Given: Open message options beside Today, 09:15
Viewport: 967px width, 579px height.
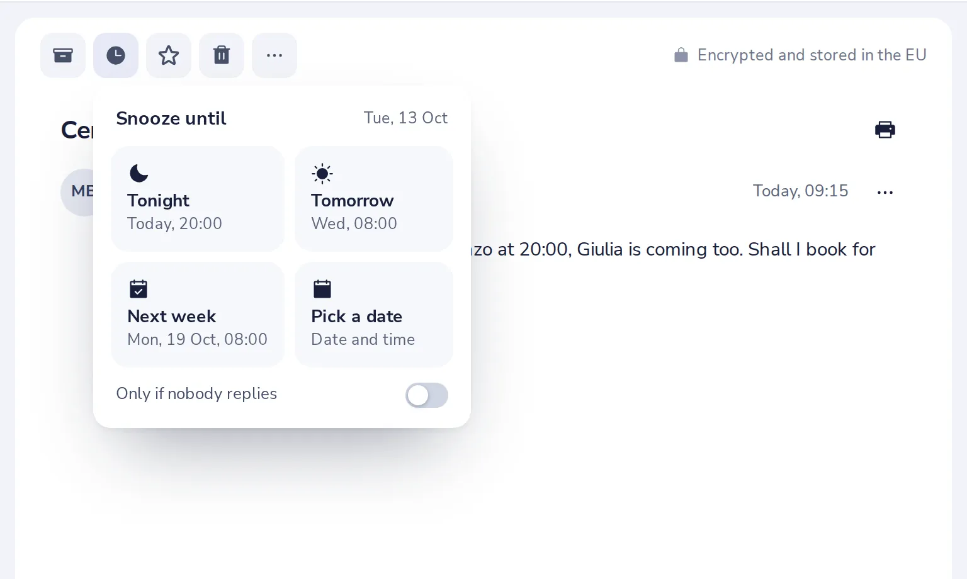Looking at the screenshot, I should pyautogui.click(x=885, y=192).
